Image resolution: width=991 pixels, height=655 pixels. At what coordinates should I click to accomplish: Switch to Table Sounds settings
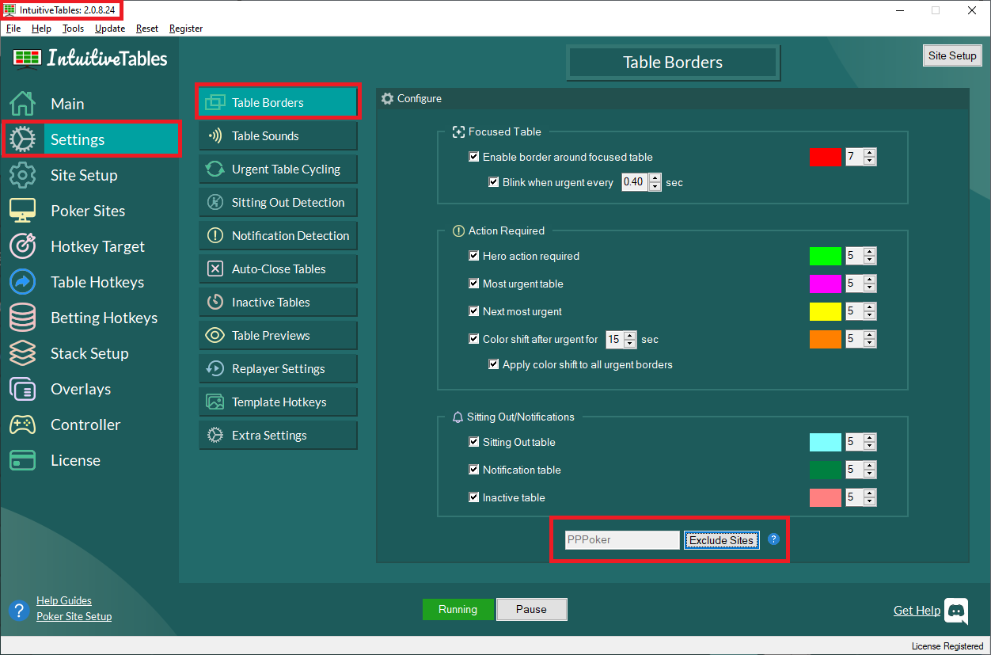click(x=278, y=135)
